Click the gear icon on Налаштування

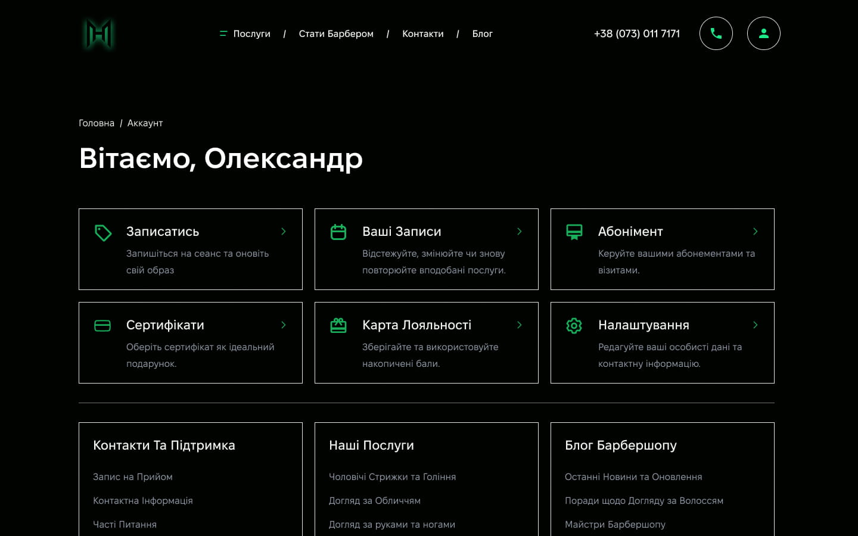(574, 325)
